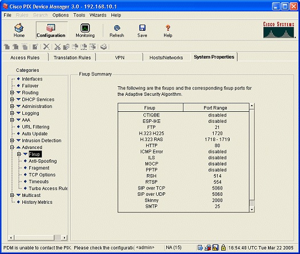Expand the Logging category
300x254 pixels.
pyautogui.click(x=12, y=113)
